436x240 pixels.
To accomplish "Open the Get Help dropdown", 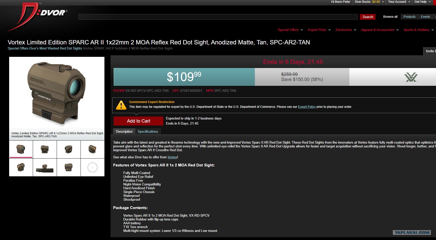I will [x=422, y=2].
